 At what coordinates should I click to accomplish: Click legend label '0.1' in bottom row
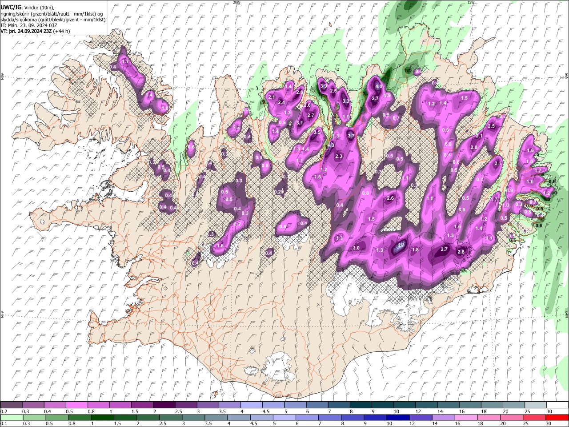4,424
